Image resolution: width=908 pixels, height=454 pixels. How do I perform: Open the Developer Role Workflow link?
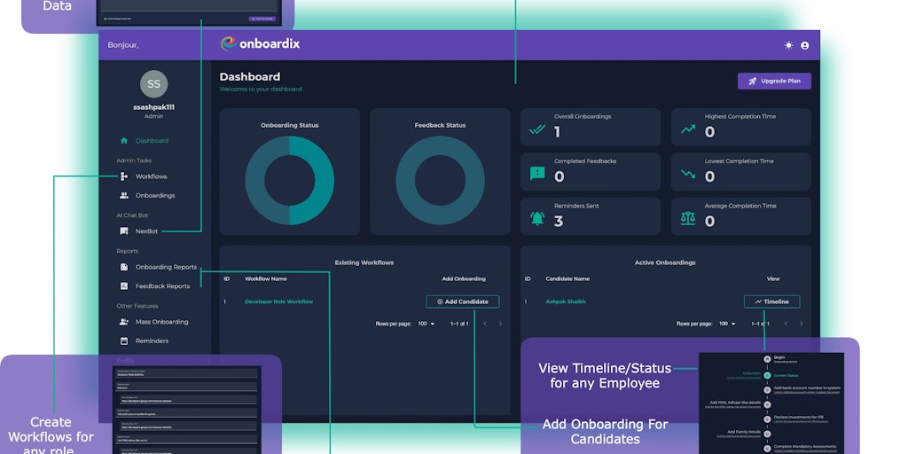pyautogui.click(x=278, y=301)
